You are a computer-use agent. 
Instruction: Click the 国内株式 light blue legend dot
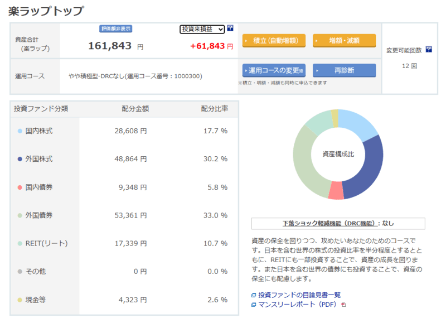[20, 131]
